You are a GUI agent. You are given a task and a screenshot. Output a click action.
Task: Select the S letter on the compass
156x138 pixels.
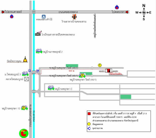[x=144, y=19]
